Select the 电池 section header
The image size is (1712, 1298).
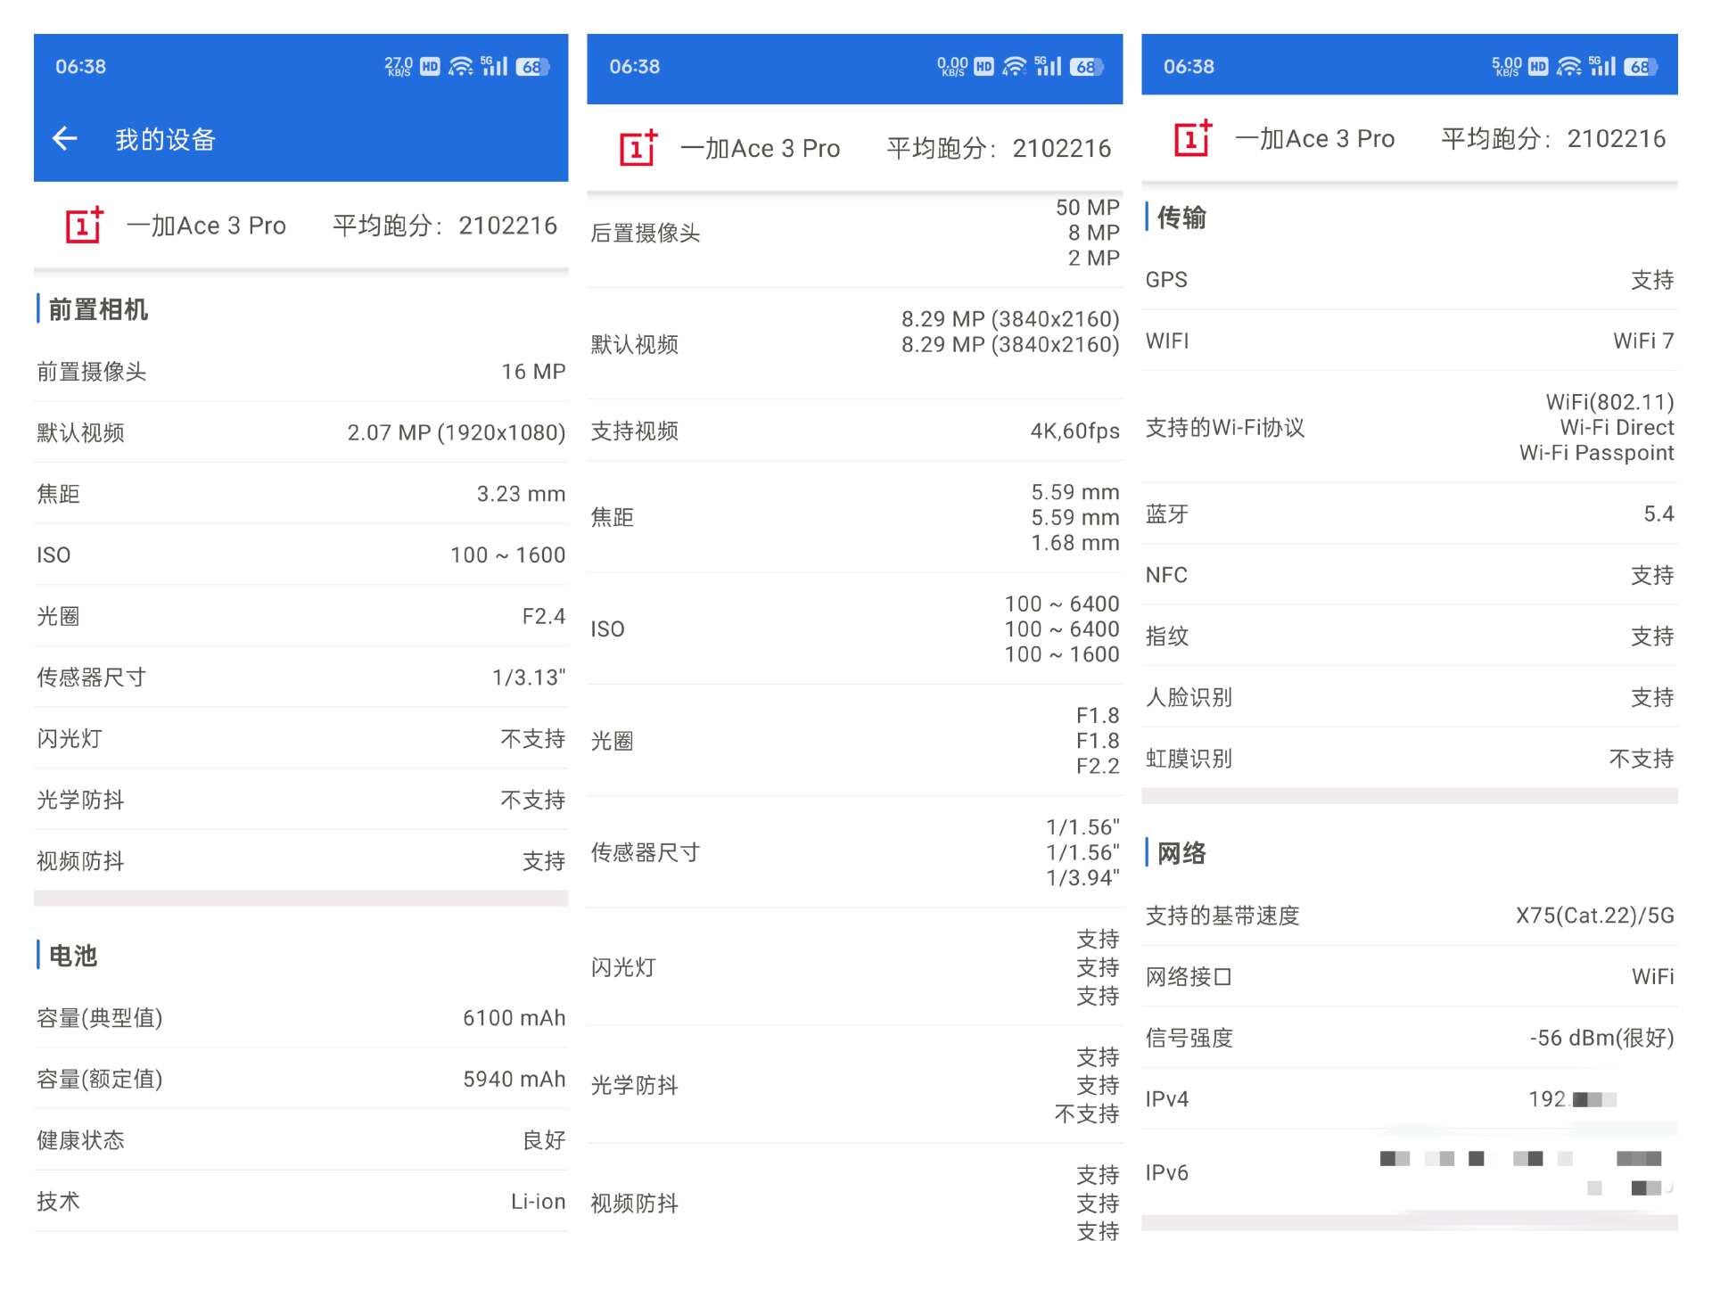tap(73, 956)
